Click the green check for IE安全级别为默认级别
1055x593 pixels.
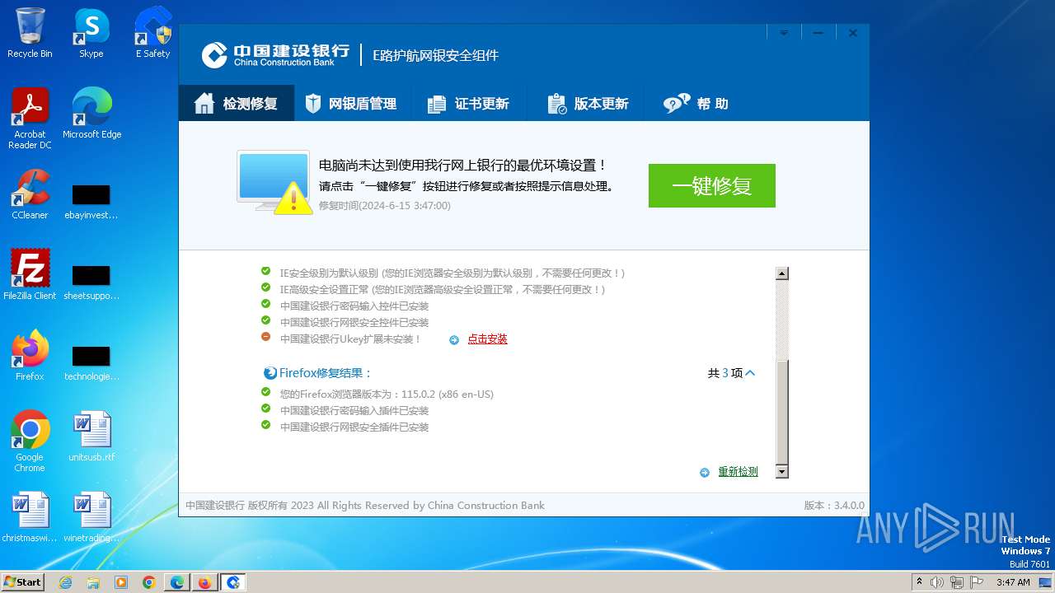pyautogui.click(x=265, y=271)
